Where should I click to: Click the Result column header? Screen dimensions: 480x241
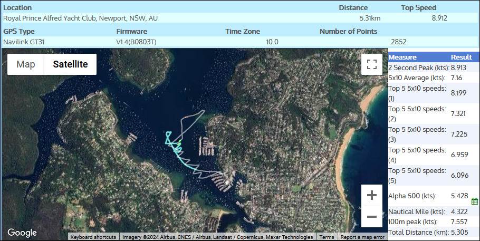461,57
